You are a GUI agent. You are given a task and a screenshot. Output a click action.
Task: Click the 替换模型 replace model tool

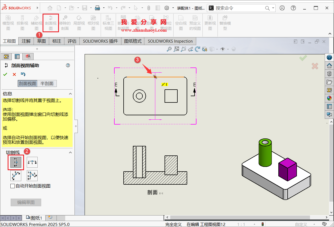click(x=225, y=23)
